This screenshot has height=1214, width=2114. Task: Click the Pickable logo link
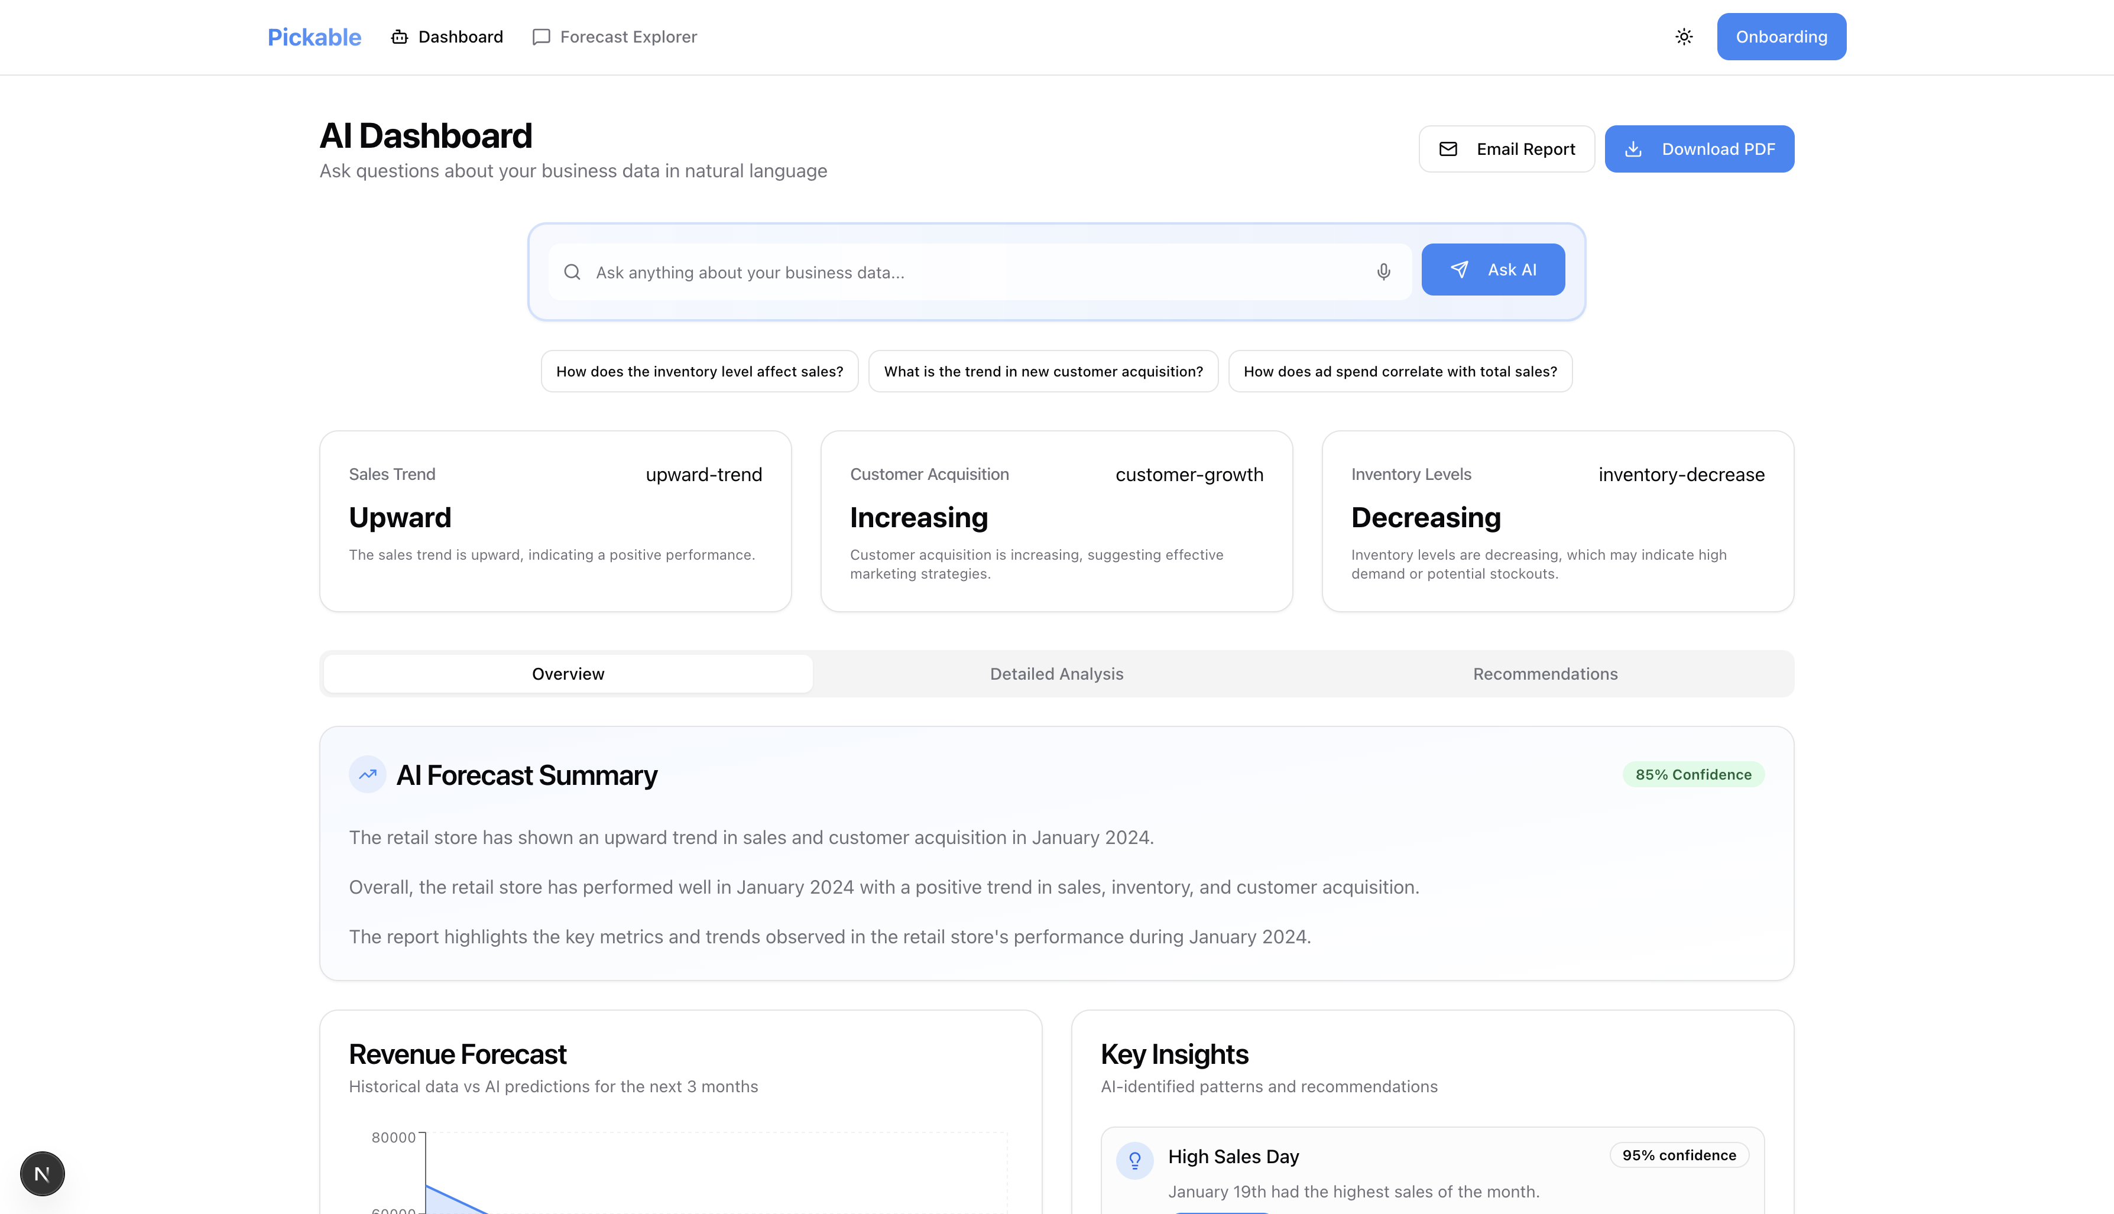pyautogui.click(x=314, y=37)
